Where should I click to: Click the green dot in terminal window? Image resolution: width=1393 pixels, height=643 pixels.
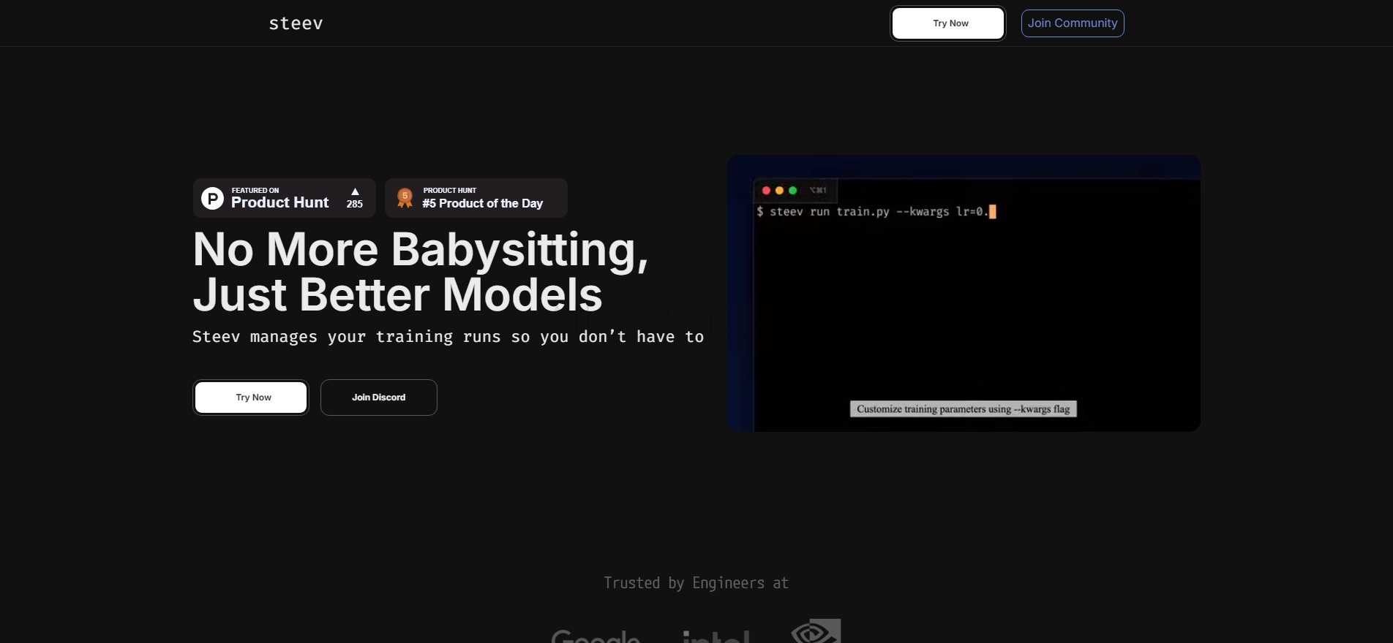pyautogui.click(x=792, y=191)
